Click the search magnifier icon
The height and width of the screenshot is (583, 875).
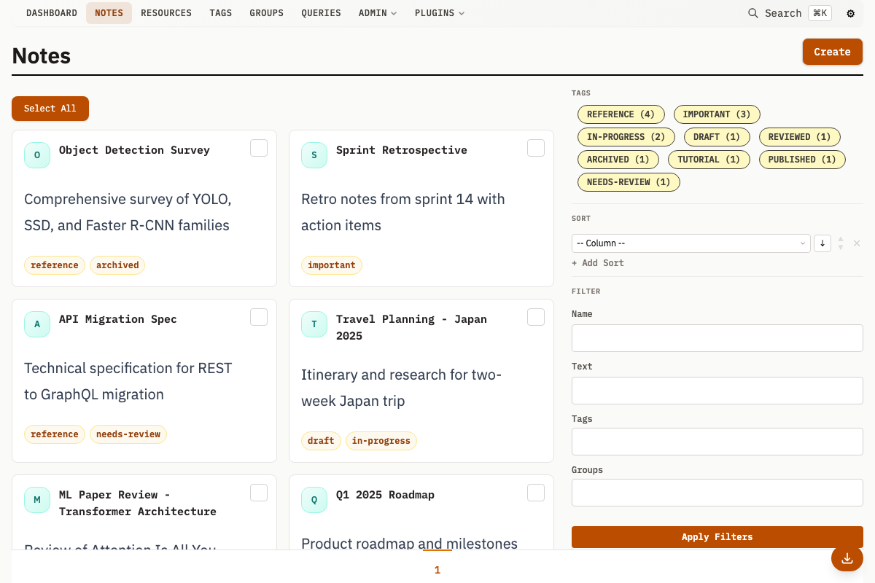tap(753, 13)
